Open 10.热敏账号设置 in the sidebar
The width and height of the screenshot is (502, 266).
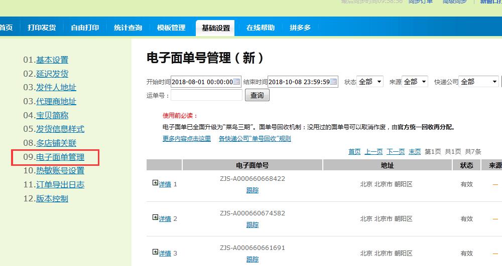click(60, 171)
